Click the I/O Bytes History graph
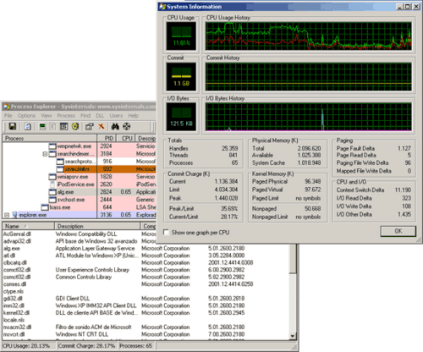423x352 pixels. click(x=309, y=117)
